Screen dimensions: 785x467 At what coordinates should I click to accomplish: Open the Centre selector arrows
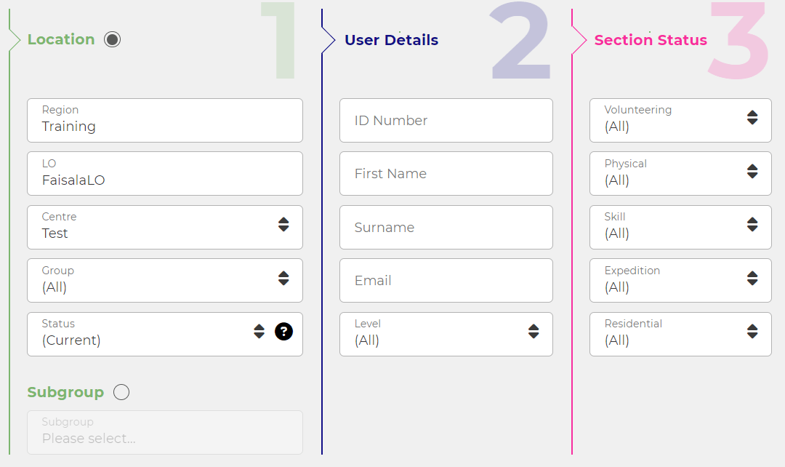point(283,225)
